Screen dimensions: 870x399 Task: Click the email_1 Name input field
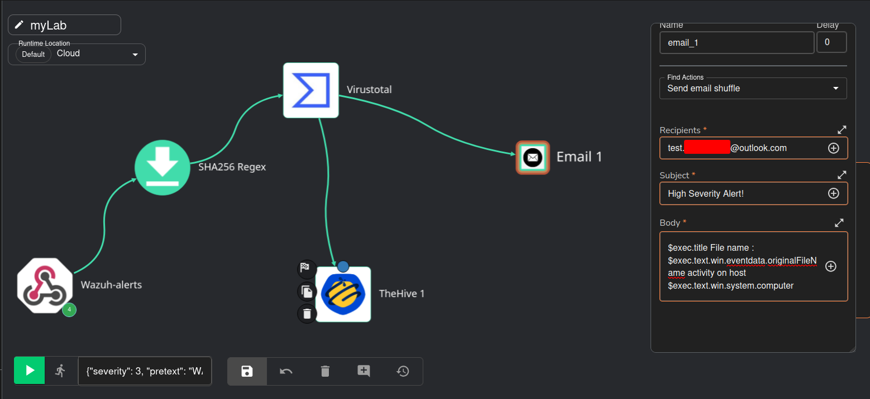click(x=736, y=43)
